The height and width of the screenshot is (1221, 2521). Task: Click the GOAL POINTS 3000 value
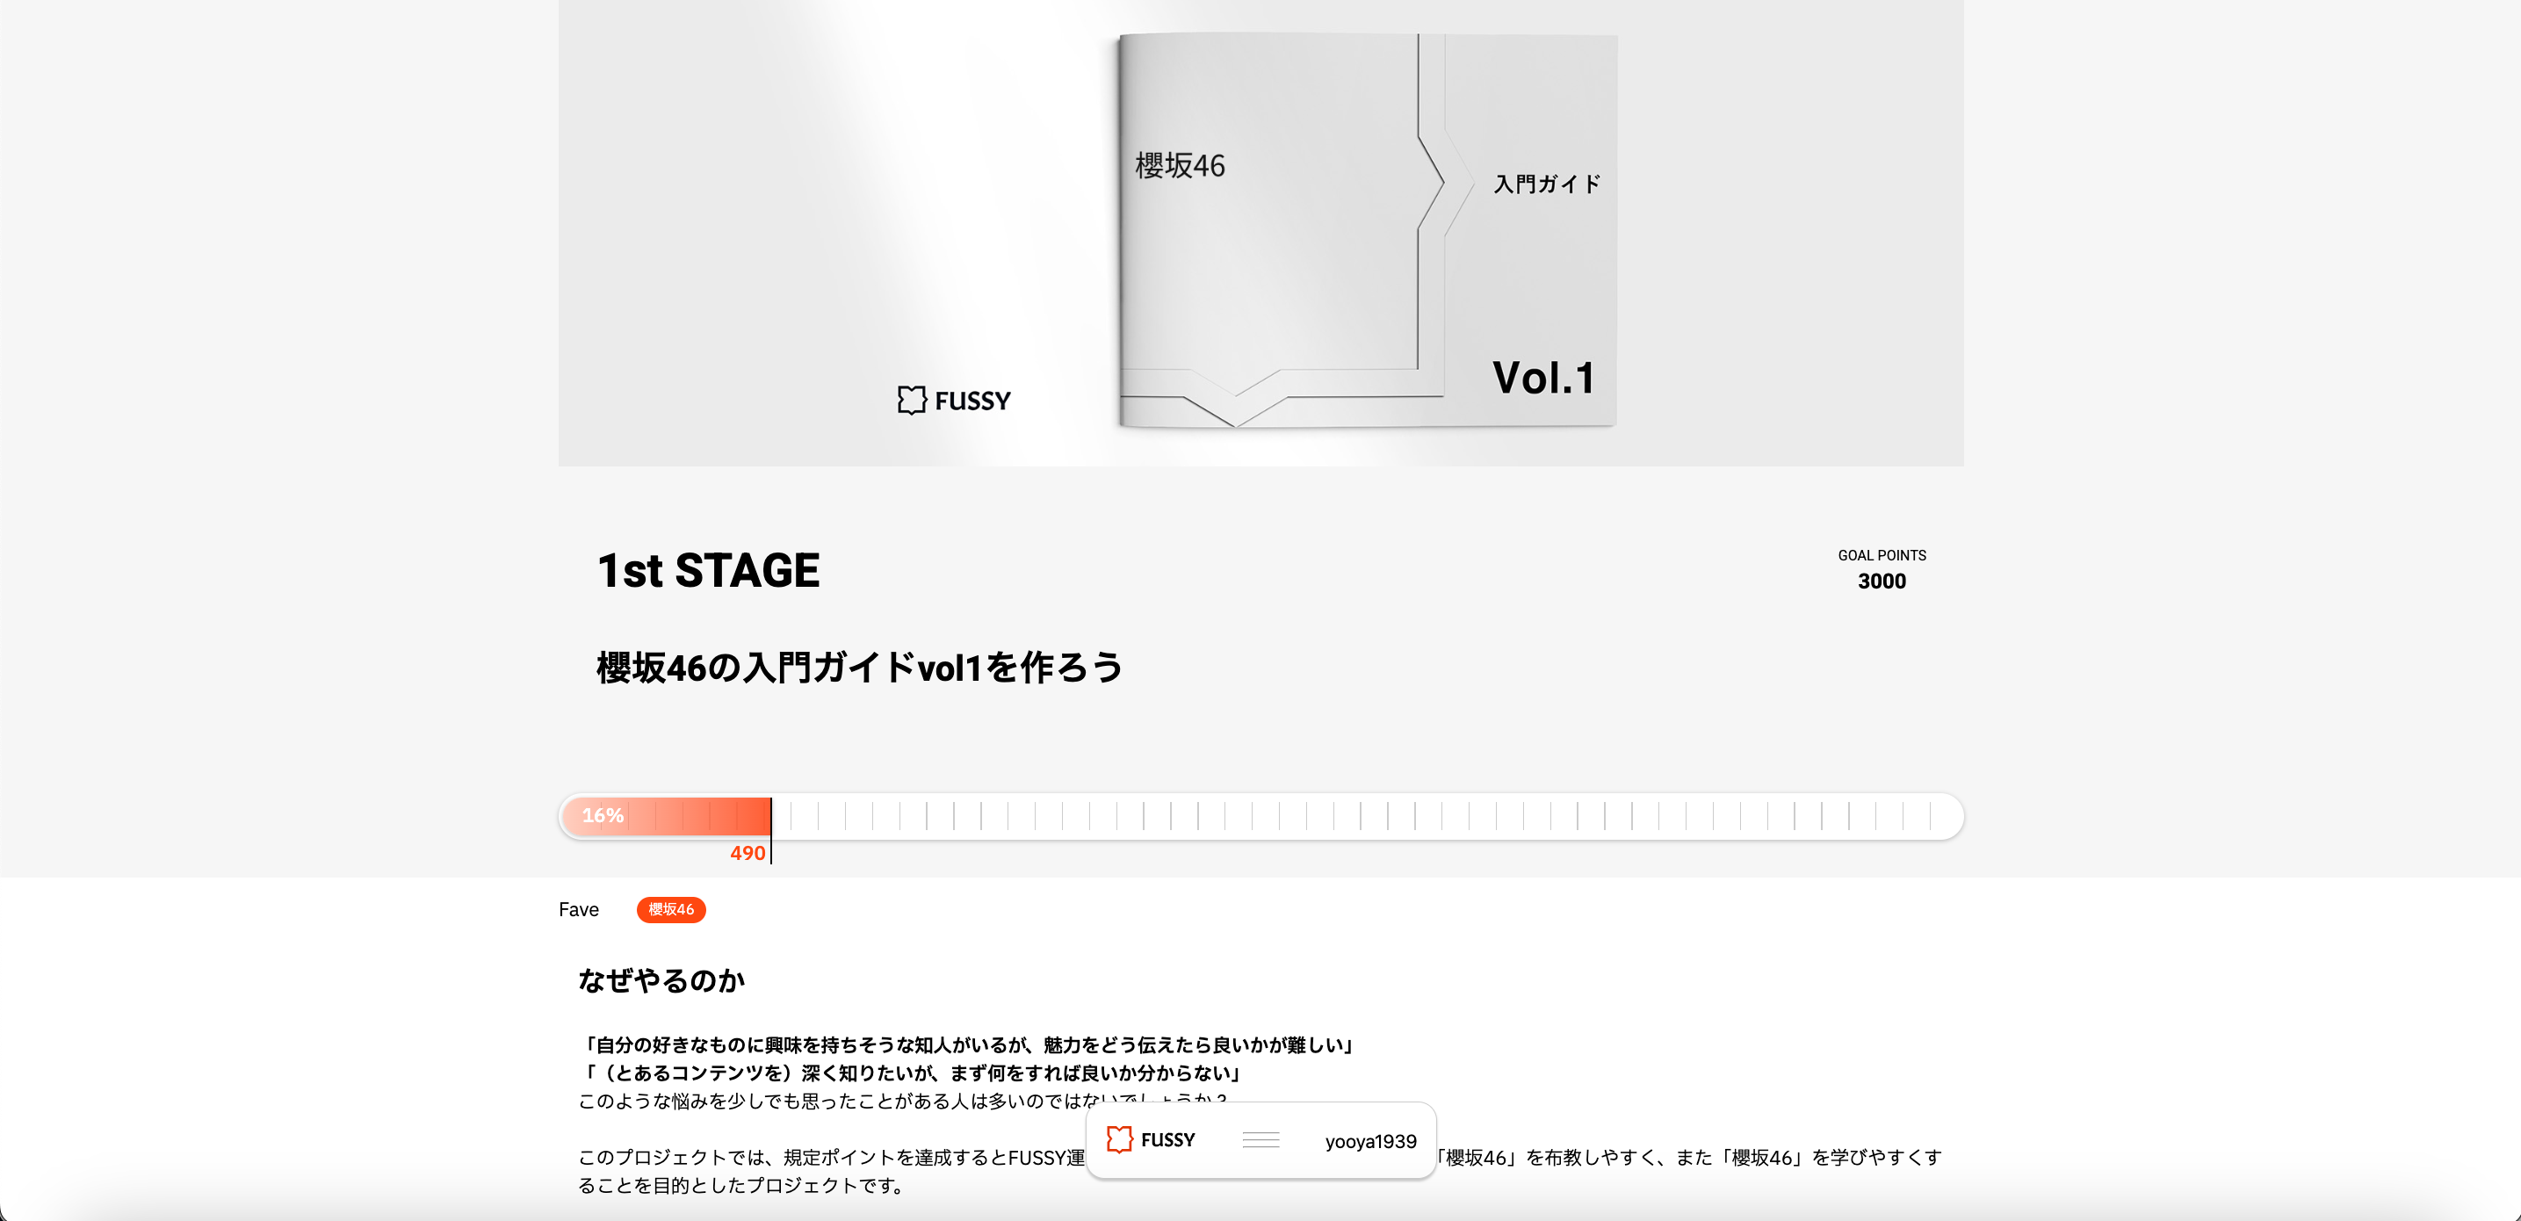click(1881, 582)
